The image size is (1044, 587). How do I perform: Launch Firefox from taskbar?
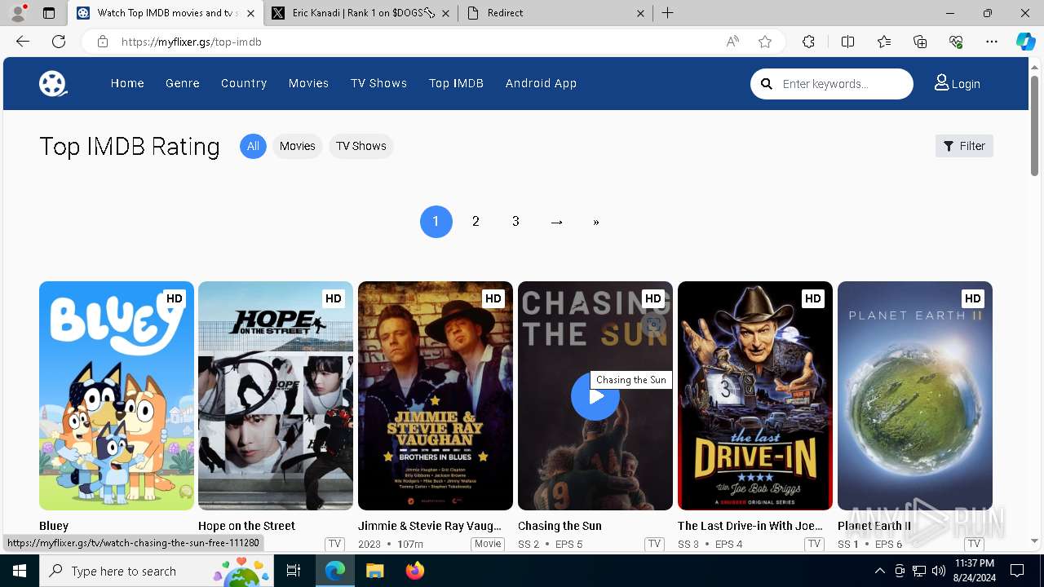(x=414, y=571)
